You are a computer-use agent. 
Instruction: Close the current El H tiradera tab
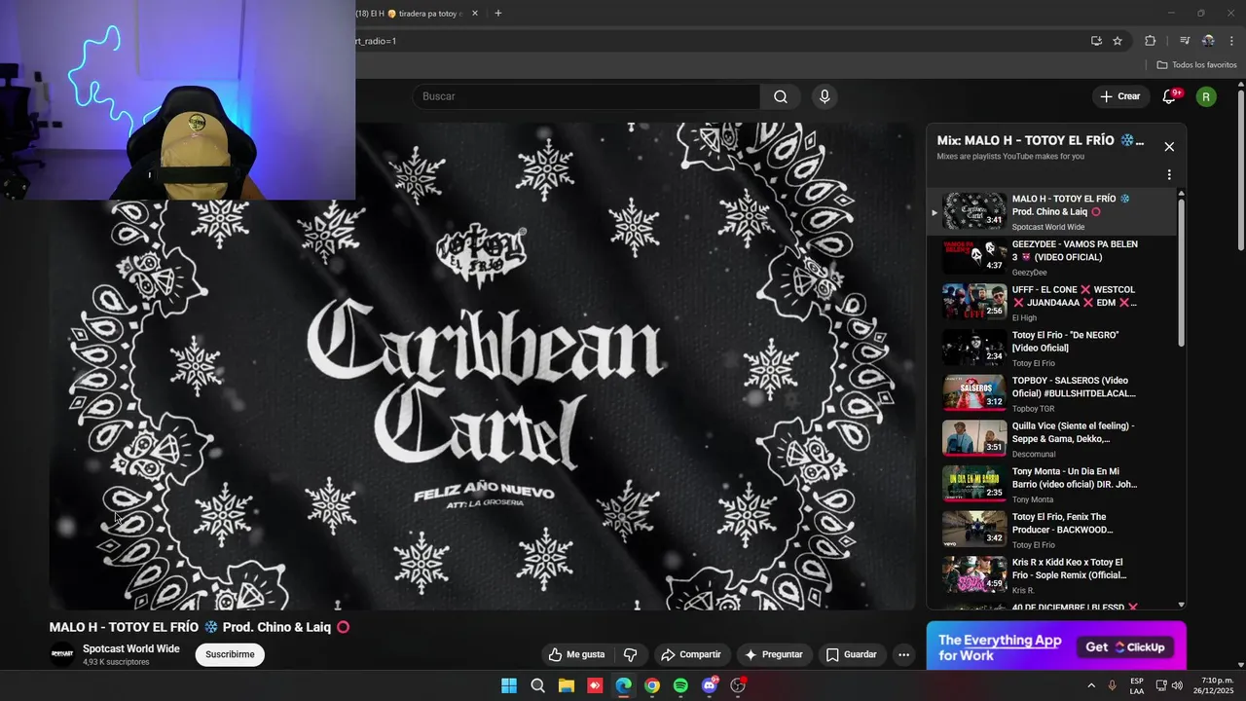[x=475, y=14]
